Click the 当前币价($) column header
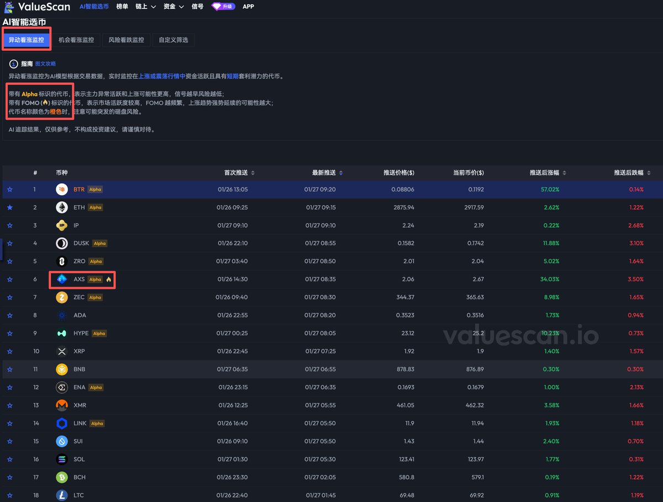This screenshot has width=663, height=502. point(469,172)
